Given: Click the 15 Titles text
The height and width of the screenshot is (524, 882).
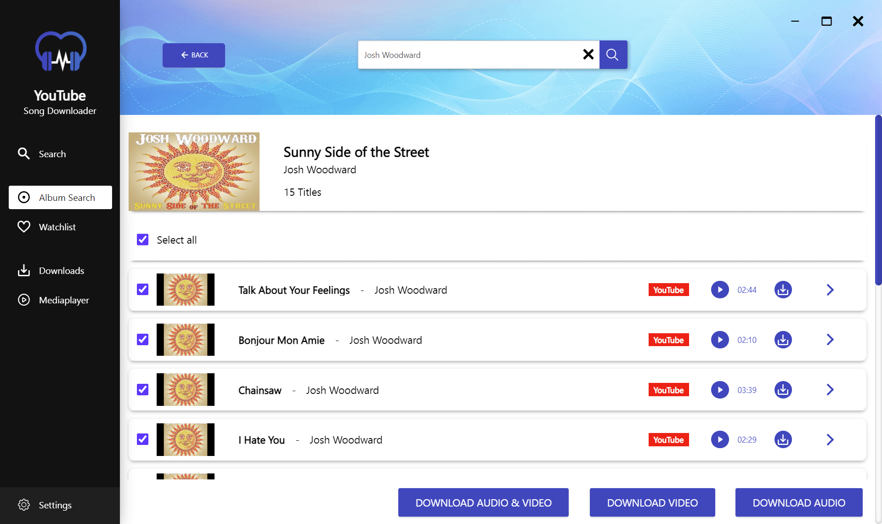Looking at the screenshot, I should (x=302, y=192).
